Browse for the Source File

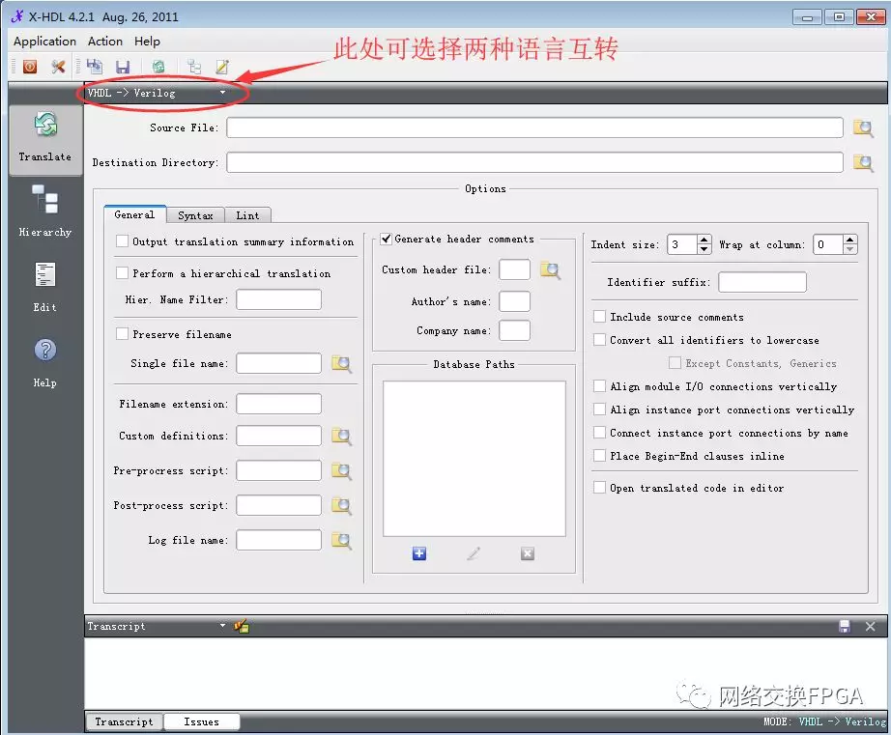point(863,128)
